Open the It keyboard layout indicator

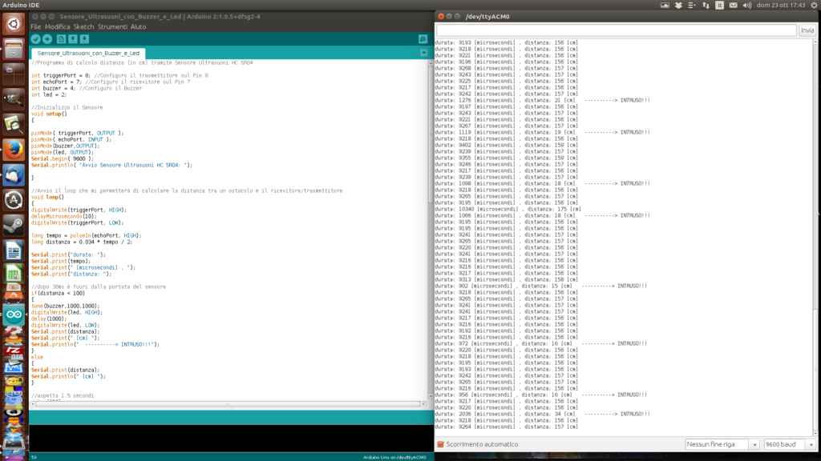[x=719, y=6]
